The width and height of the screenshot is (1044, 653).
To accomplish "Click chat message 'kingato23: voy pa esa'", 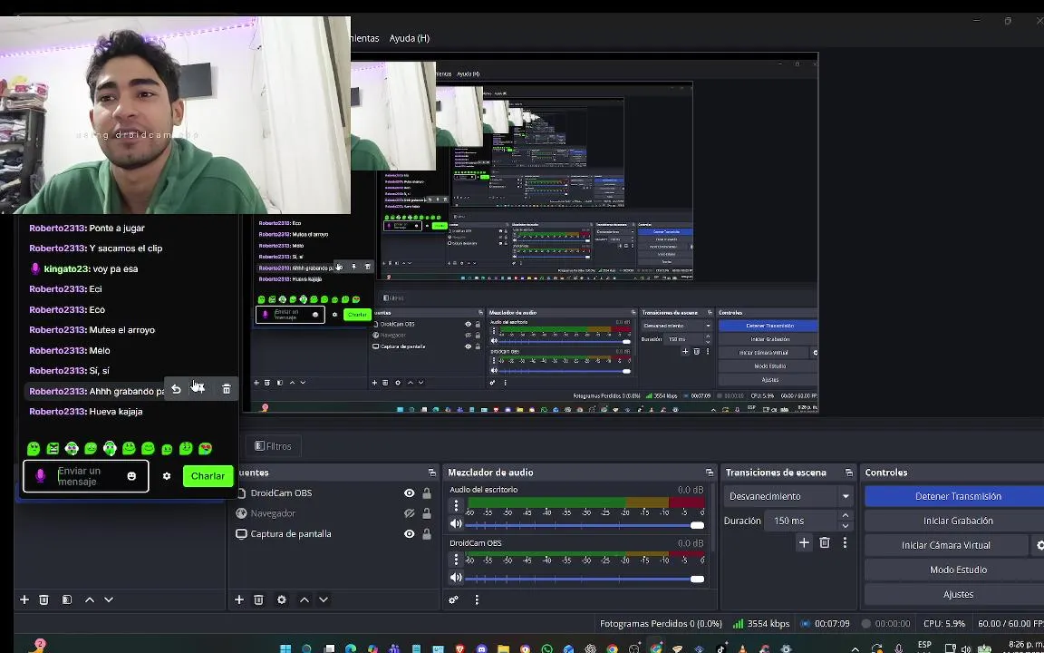I will click(84, 268).
